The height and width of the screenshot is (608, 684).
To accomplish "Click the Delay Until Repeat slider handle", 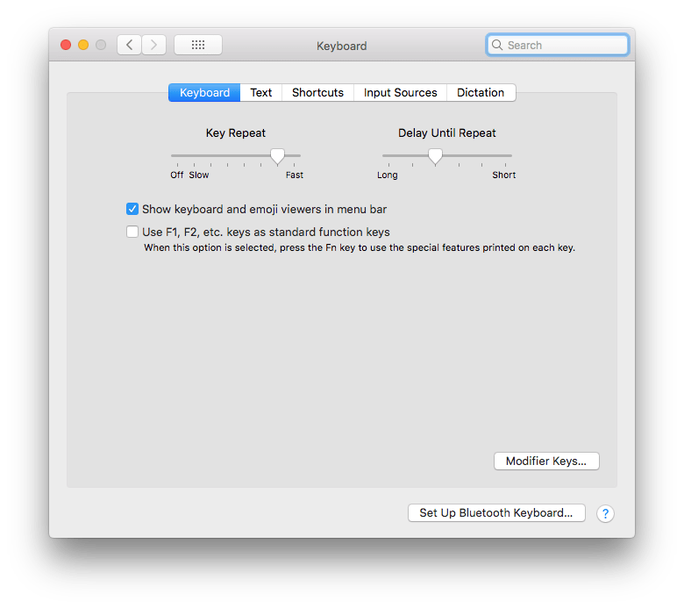I will 435,156.
